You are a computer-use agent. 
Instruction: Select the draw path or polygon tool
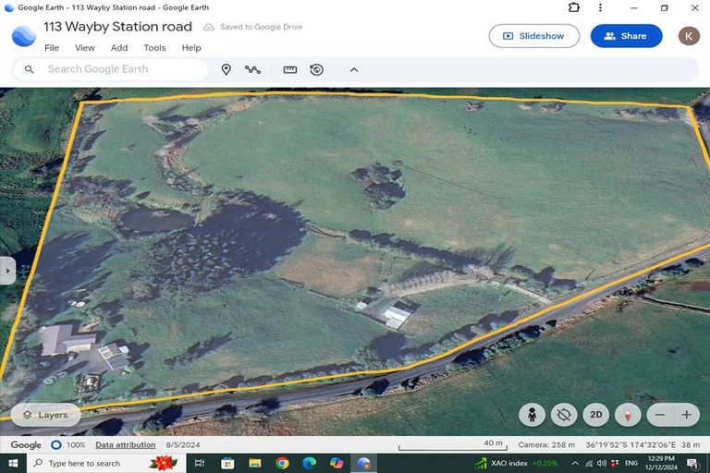[x=252, y=69]
